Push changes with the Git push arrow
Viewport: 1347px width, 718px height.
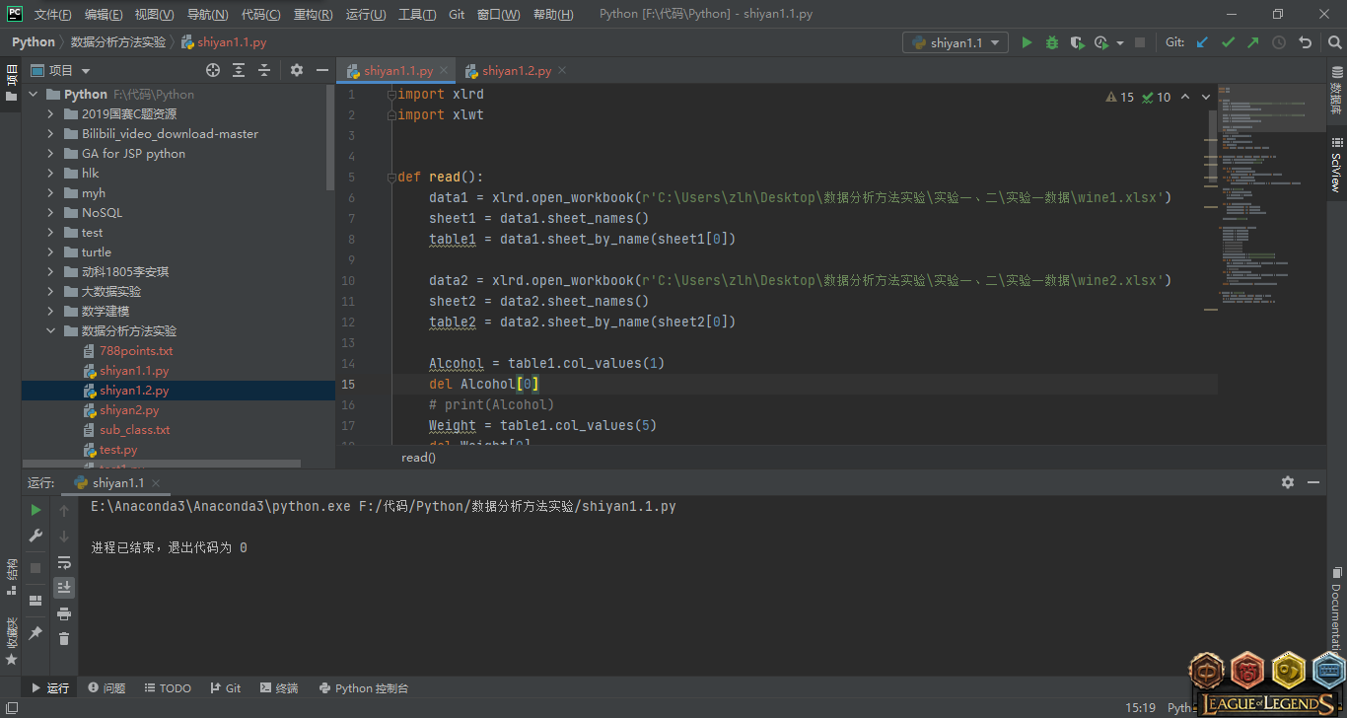point(1253,42)
